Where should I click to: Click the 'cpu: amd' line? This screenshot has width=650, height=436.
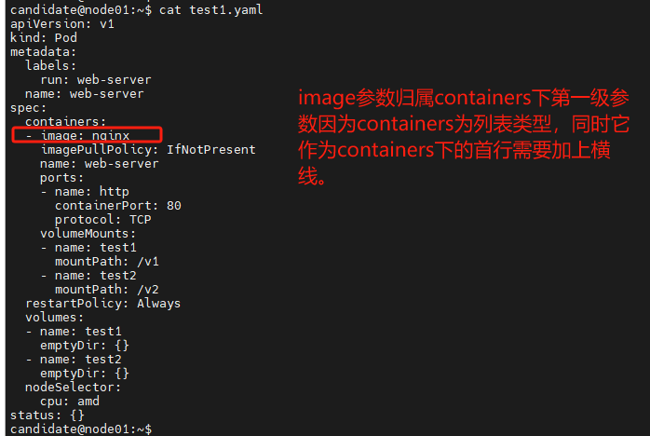[69, 401]
